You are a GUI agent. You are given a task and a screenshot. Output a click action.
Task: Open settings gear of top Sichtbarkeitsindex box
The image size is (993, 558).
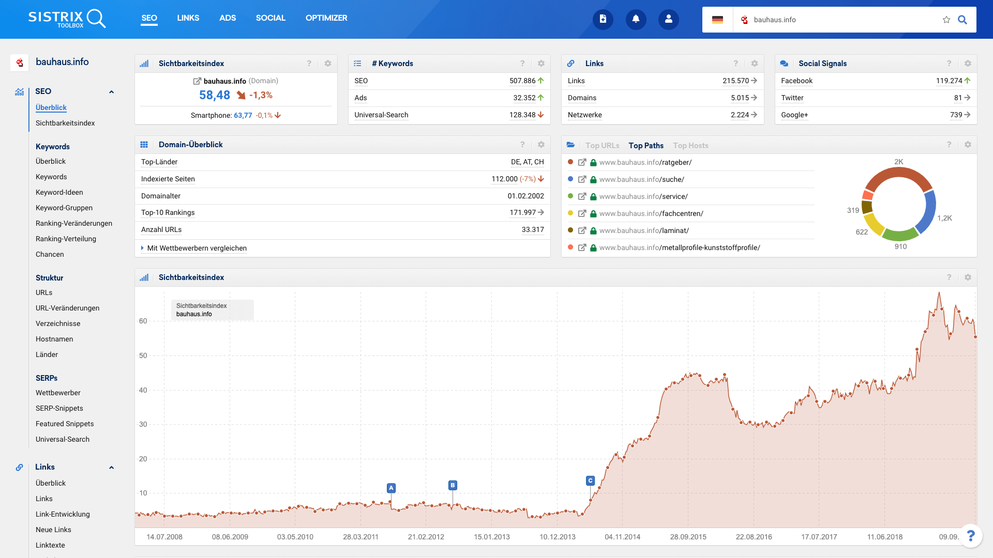coord(328,64)
